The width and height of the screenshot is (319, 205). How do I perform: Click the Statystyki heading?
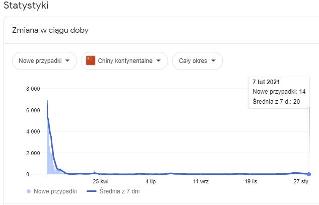tap(26, 5)
